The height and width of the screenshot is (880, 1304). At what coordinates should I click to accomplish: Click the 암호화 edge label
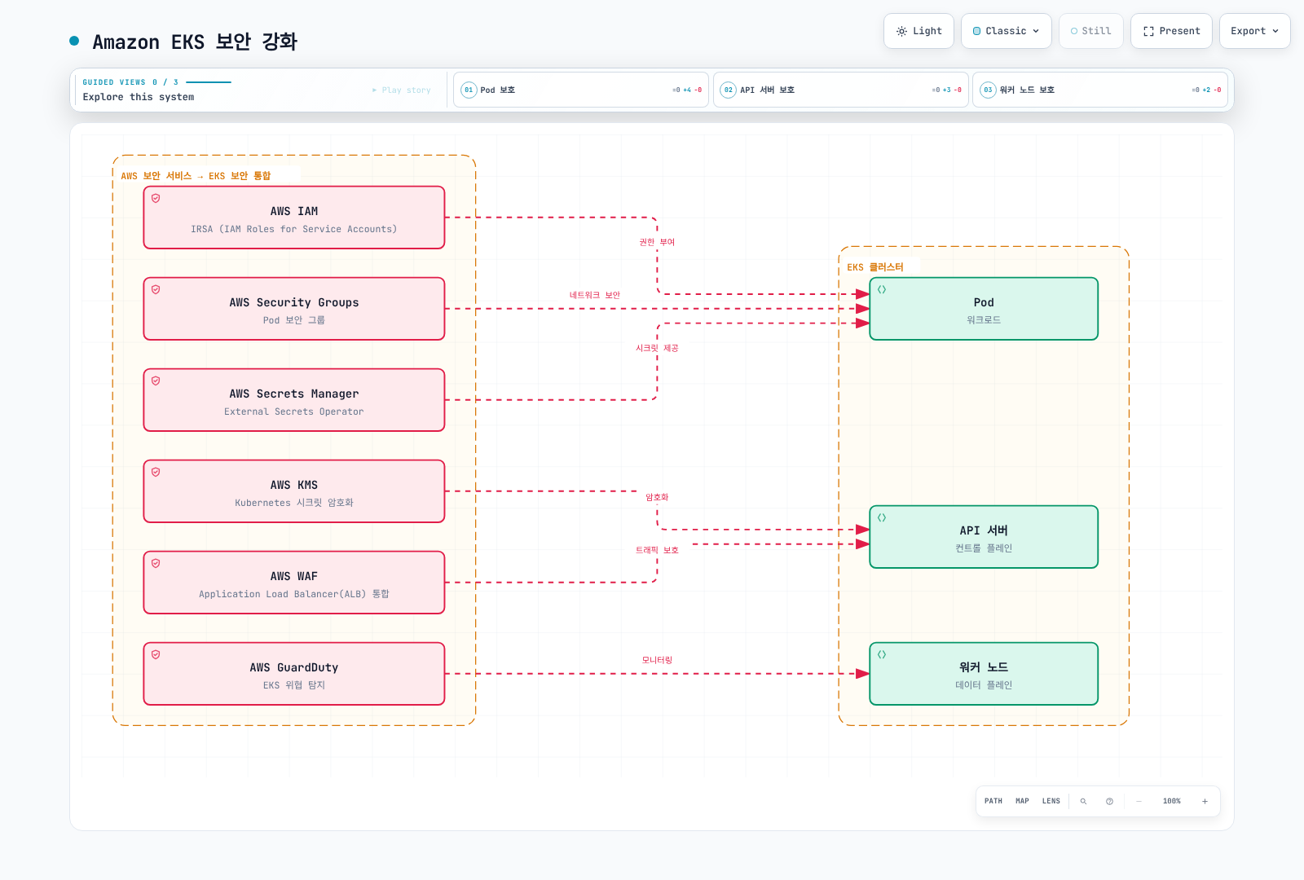tap(657, 497)
